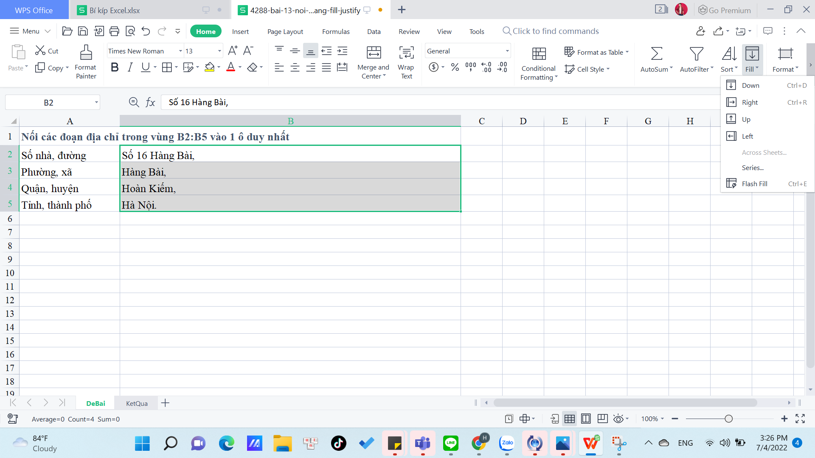Click the AutoFilter funnel icon
Viewport: 815px width, 458px height.
click(696, 54)
